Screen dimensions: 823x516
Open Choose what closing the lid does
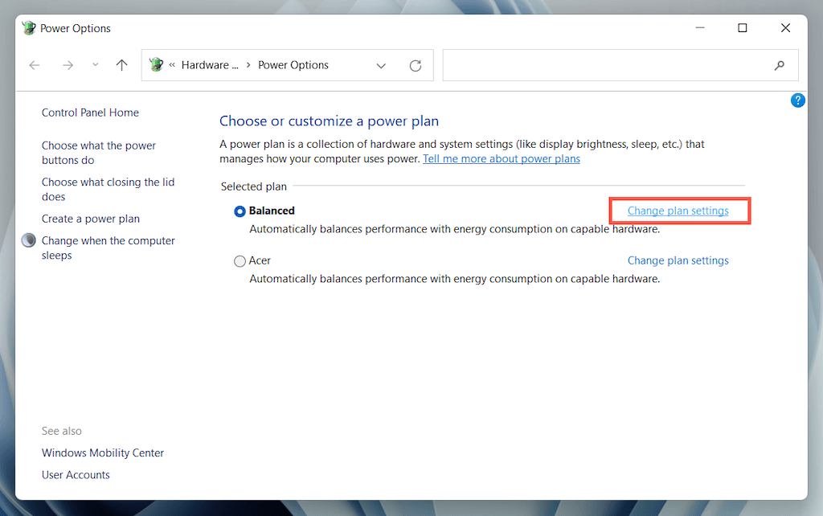pos(109,190)
